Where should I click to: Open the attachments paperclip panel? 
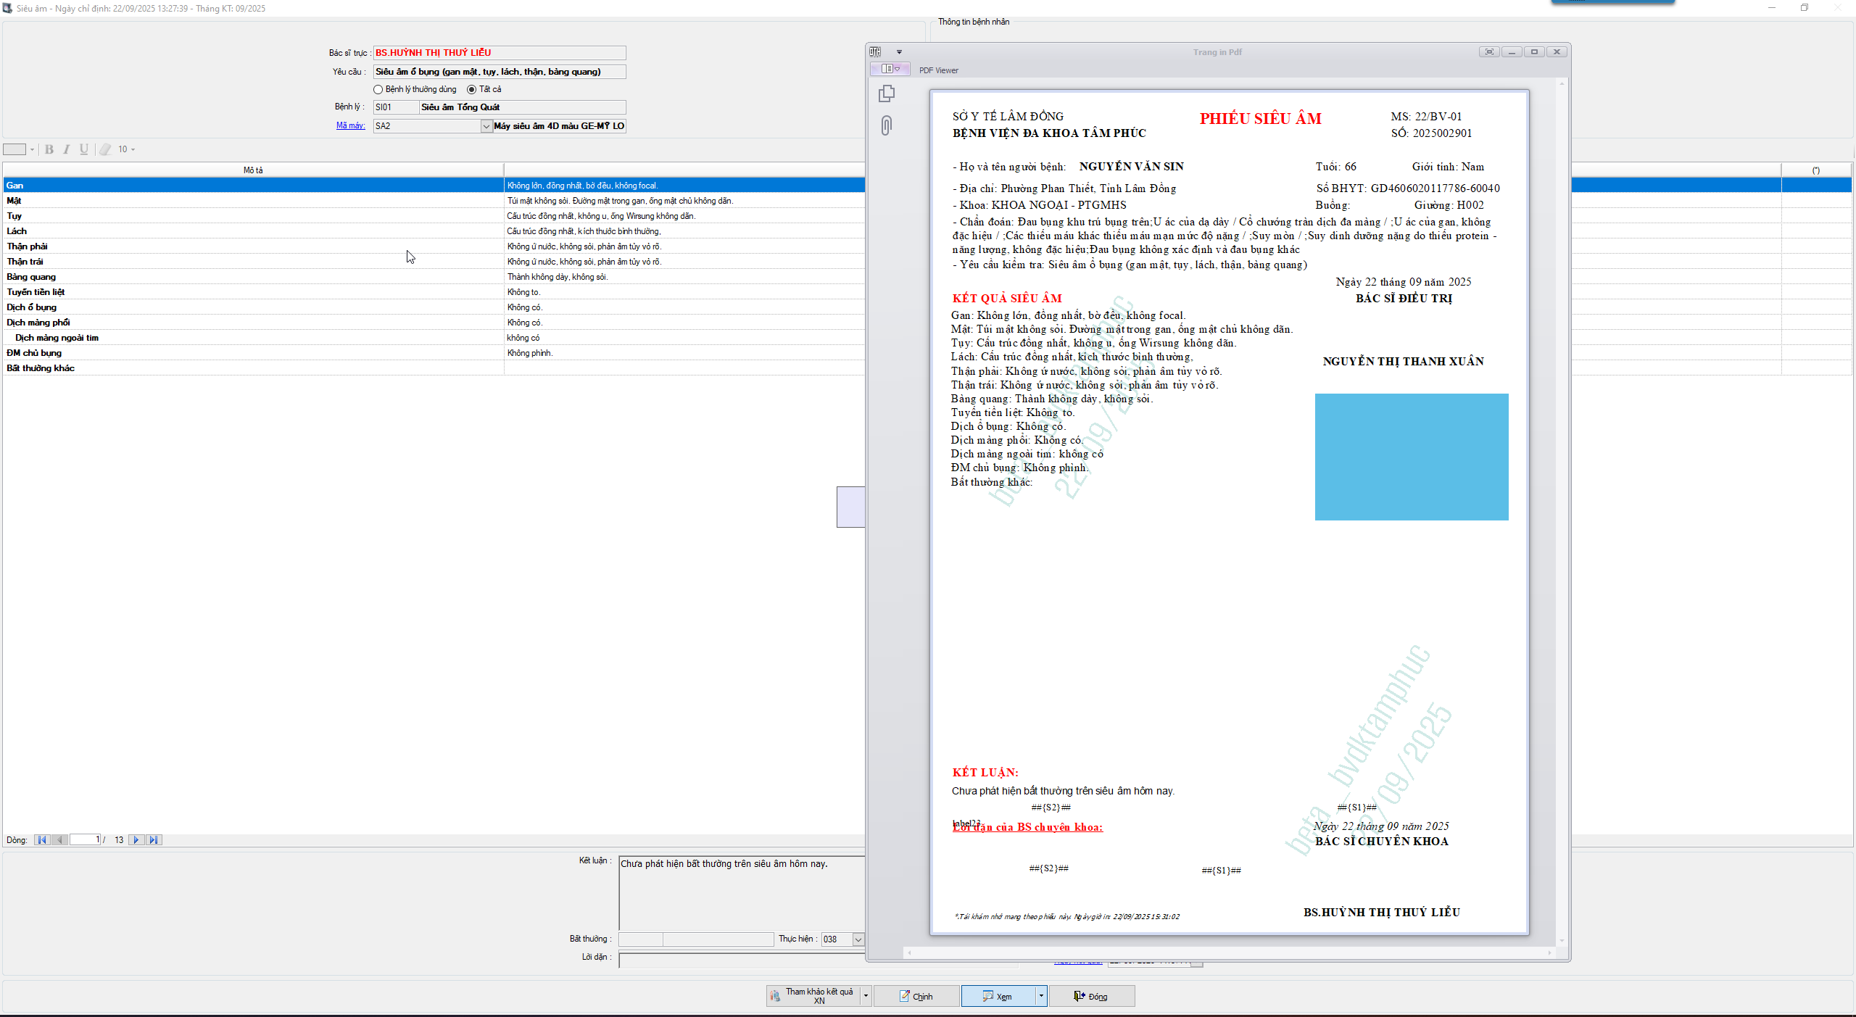[x=886, y=125]
